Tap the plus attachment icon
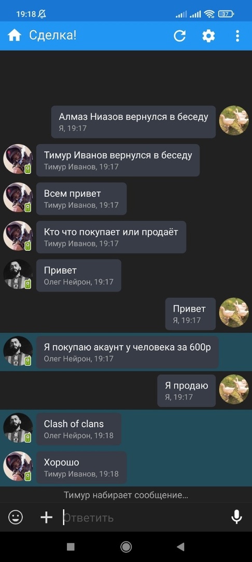252x562 pixels. (46, 517)
